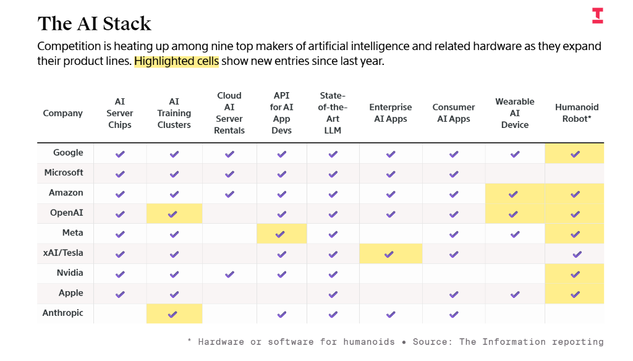This screenshot has width=633, height=361.
Task: Click Meta's API for AI App Devs checkmark
Action: [281, 234]
